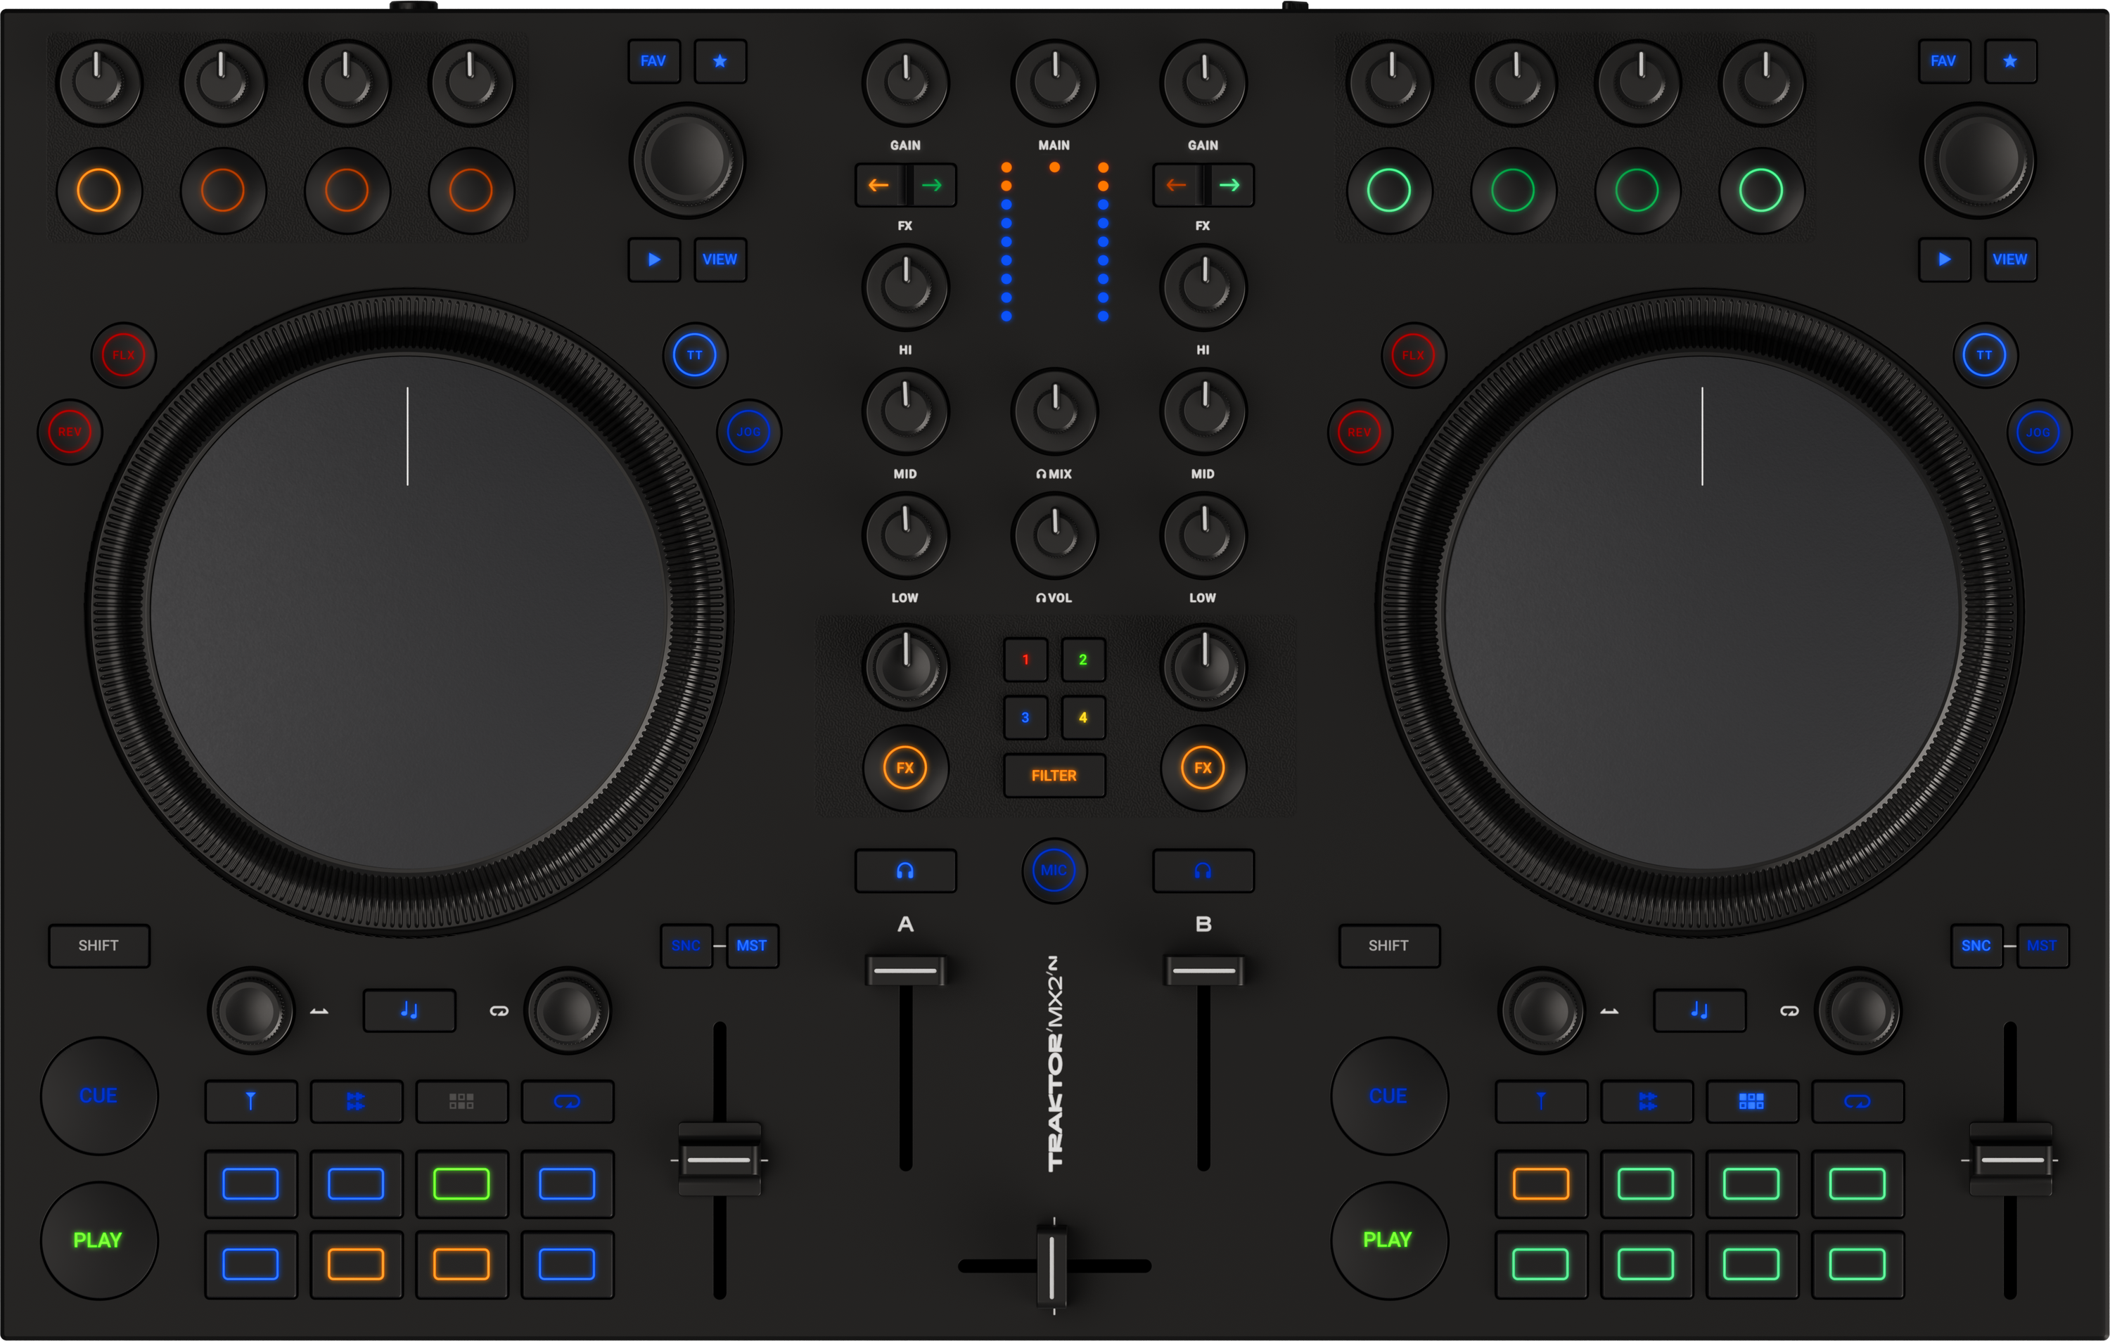Image resolution: width=2110 pixels, height=1341 pixels.
Task: Toggle TT turntable mode on left deck
Action: point(695,354)
